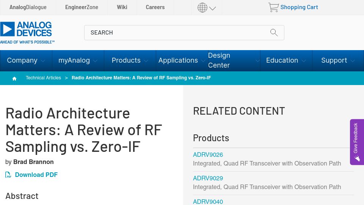Click the Abstract heading
The image size is (364, 205).
pos(22,196)
